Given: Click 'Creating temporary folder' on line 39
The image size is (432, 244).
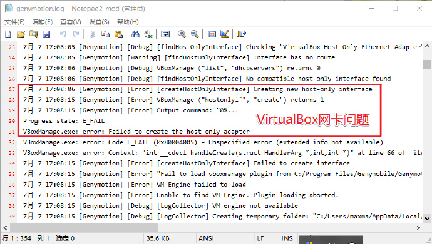Looking at the screenshot, I should pos(260,217).
